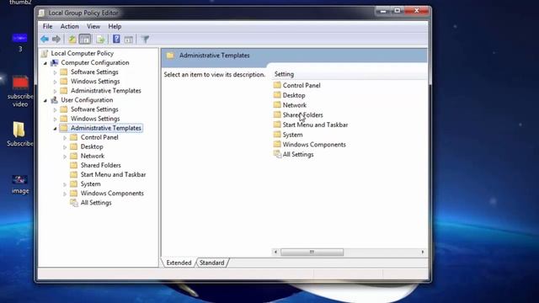
Task: Open the View menu
Action: [93, 26]
